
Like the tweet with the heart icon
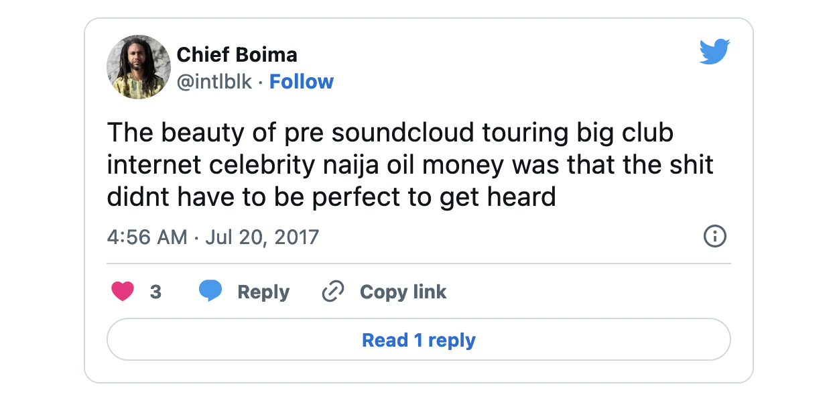point(122,292)
